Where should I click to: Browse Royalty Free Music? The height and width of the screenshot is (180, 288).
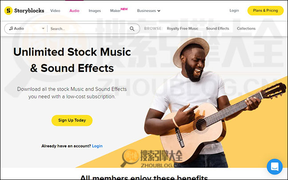[182, 28]
